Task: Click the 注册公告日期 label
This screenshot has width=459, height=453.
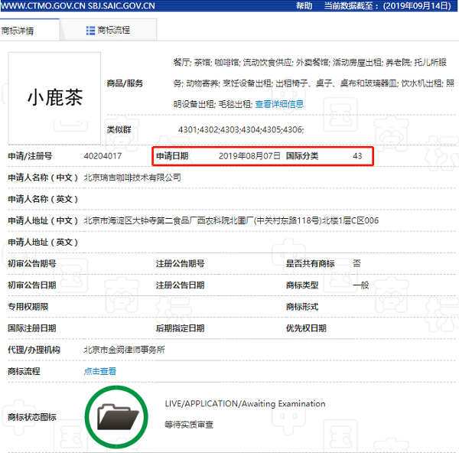Action: pyautogui.click(x=180, y=285)
